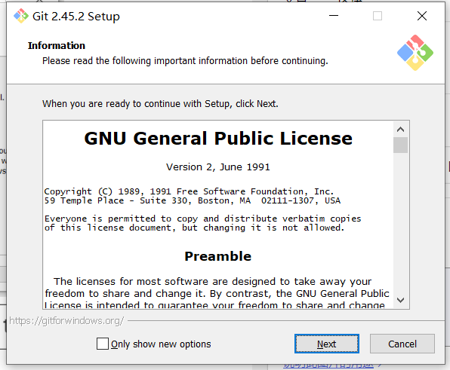Click the large Git logo beside Information

(x=415, y=53)
